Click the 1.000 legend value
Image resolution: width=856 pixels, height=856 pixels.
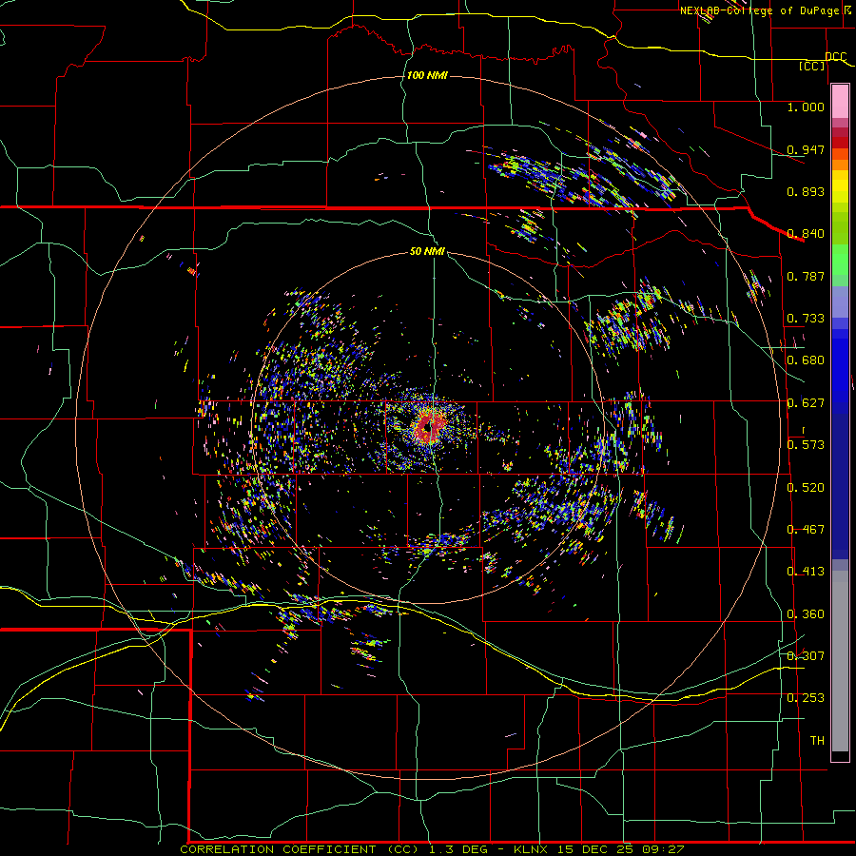click(x=806, y=107)
